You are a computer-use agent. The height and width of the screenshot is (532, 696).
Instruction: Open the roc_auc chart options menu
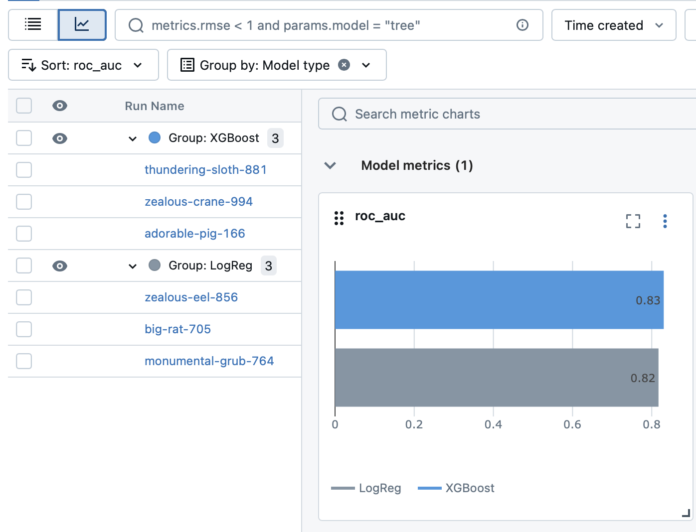(665, 221)
